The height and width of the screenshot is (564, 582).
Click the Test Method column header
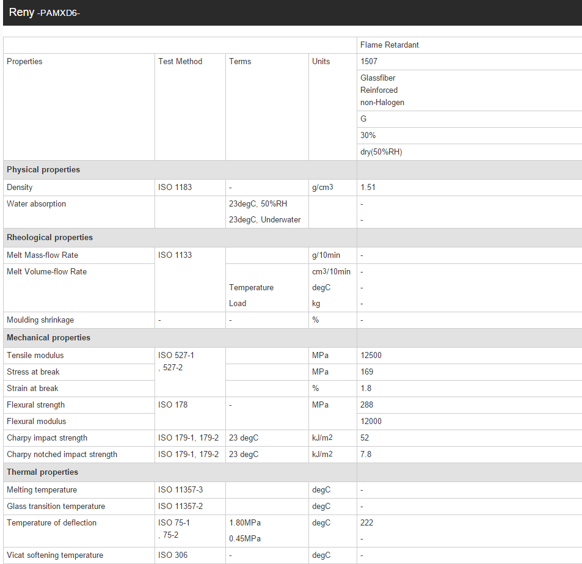point(180,61)
